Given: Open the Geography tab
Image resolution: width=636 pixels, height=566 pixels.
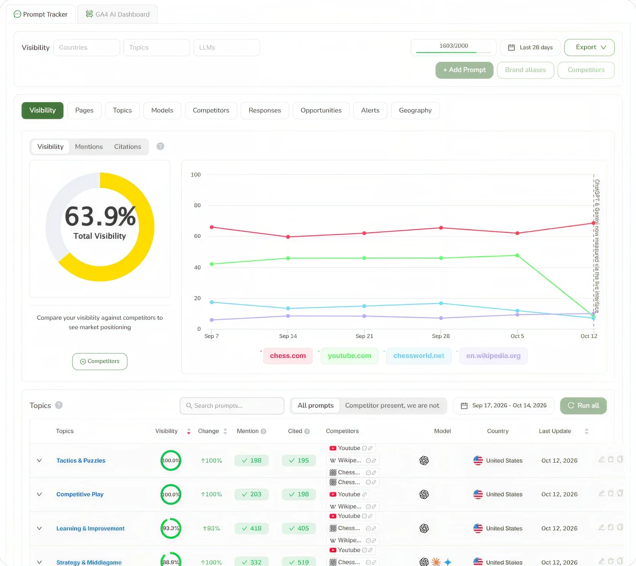Looking at the screenshot, I should click(x=415, y=110).
